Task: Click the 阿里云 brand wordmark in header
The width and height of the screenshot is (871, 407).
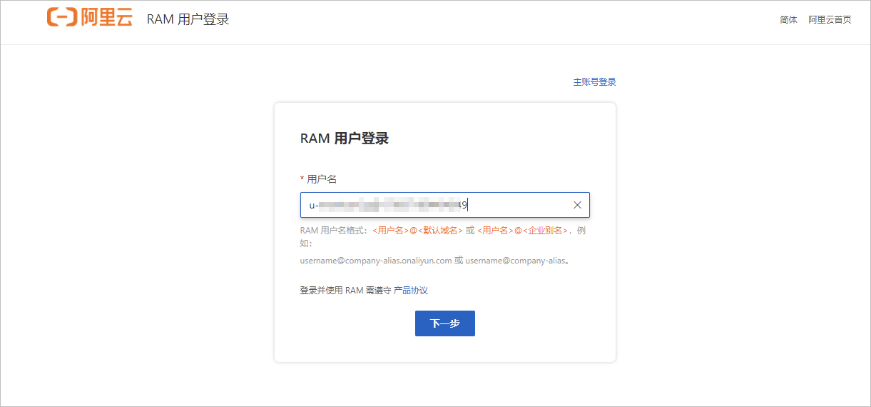Action: [x=106, y=19]
